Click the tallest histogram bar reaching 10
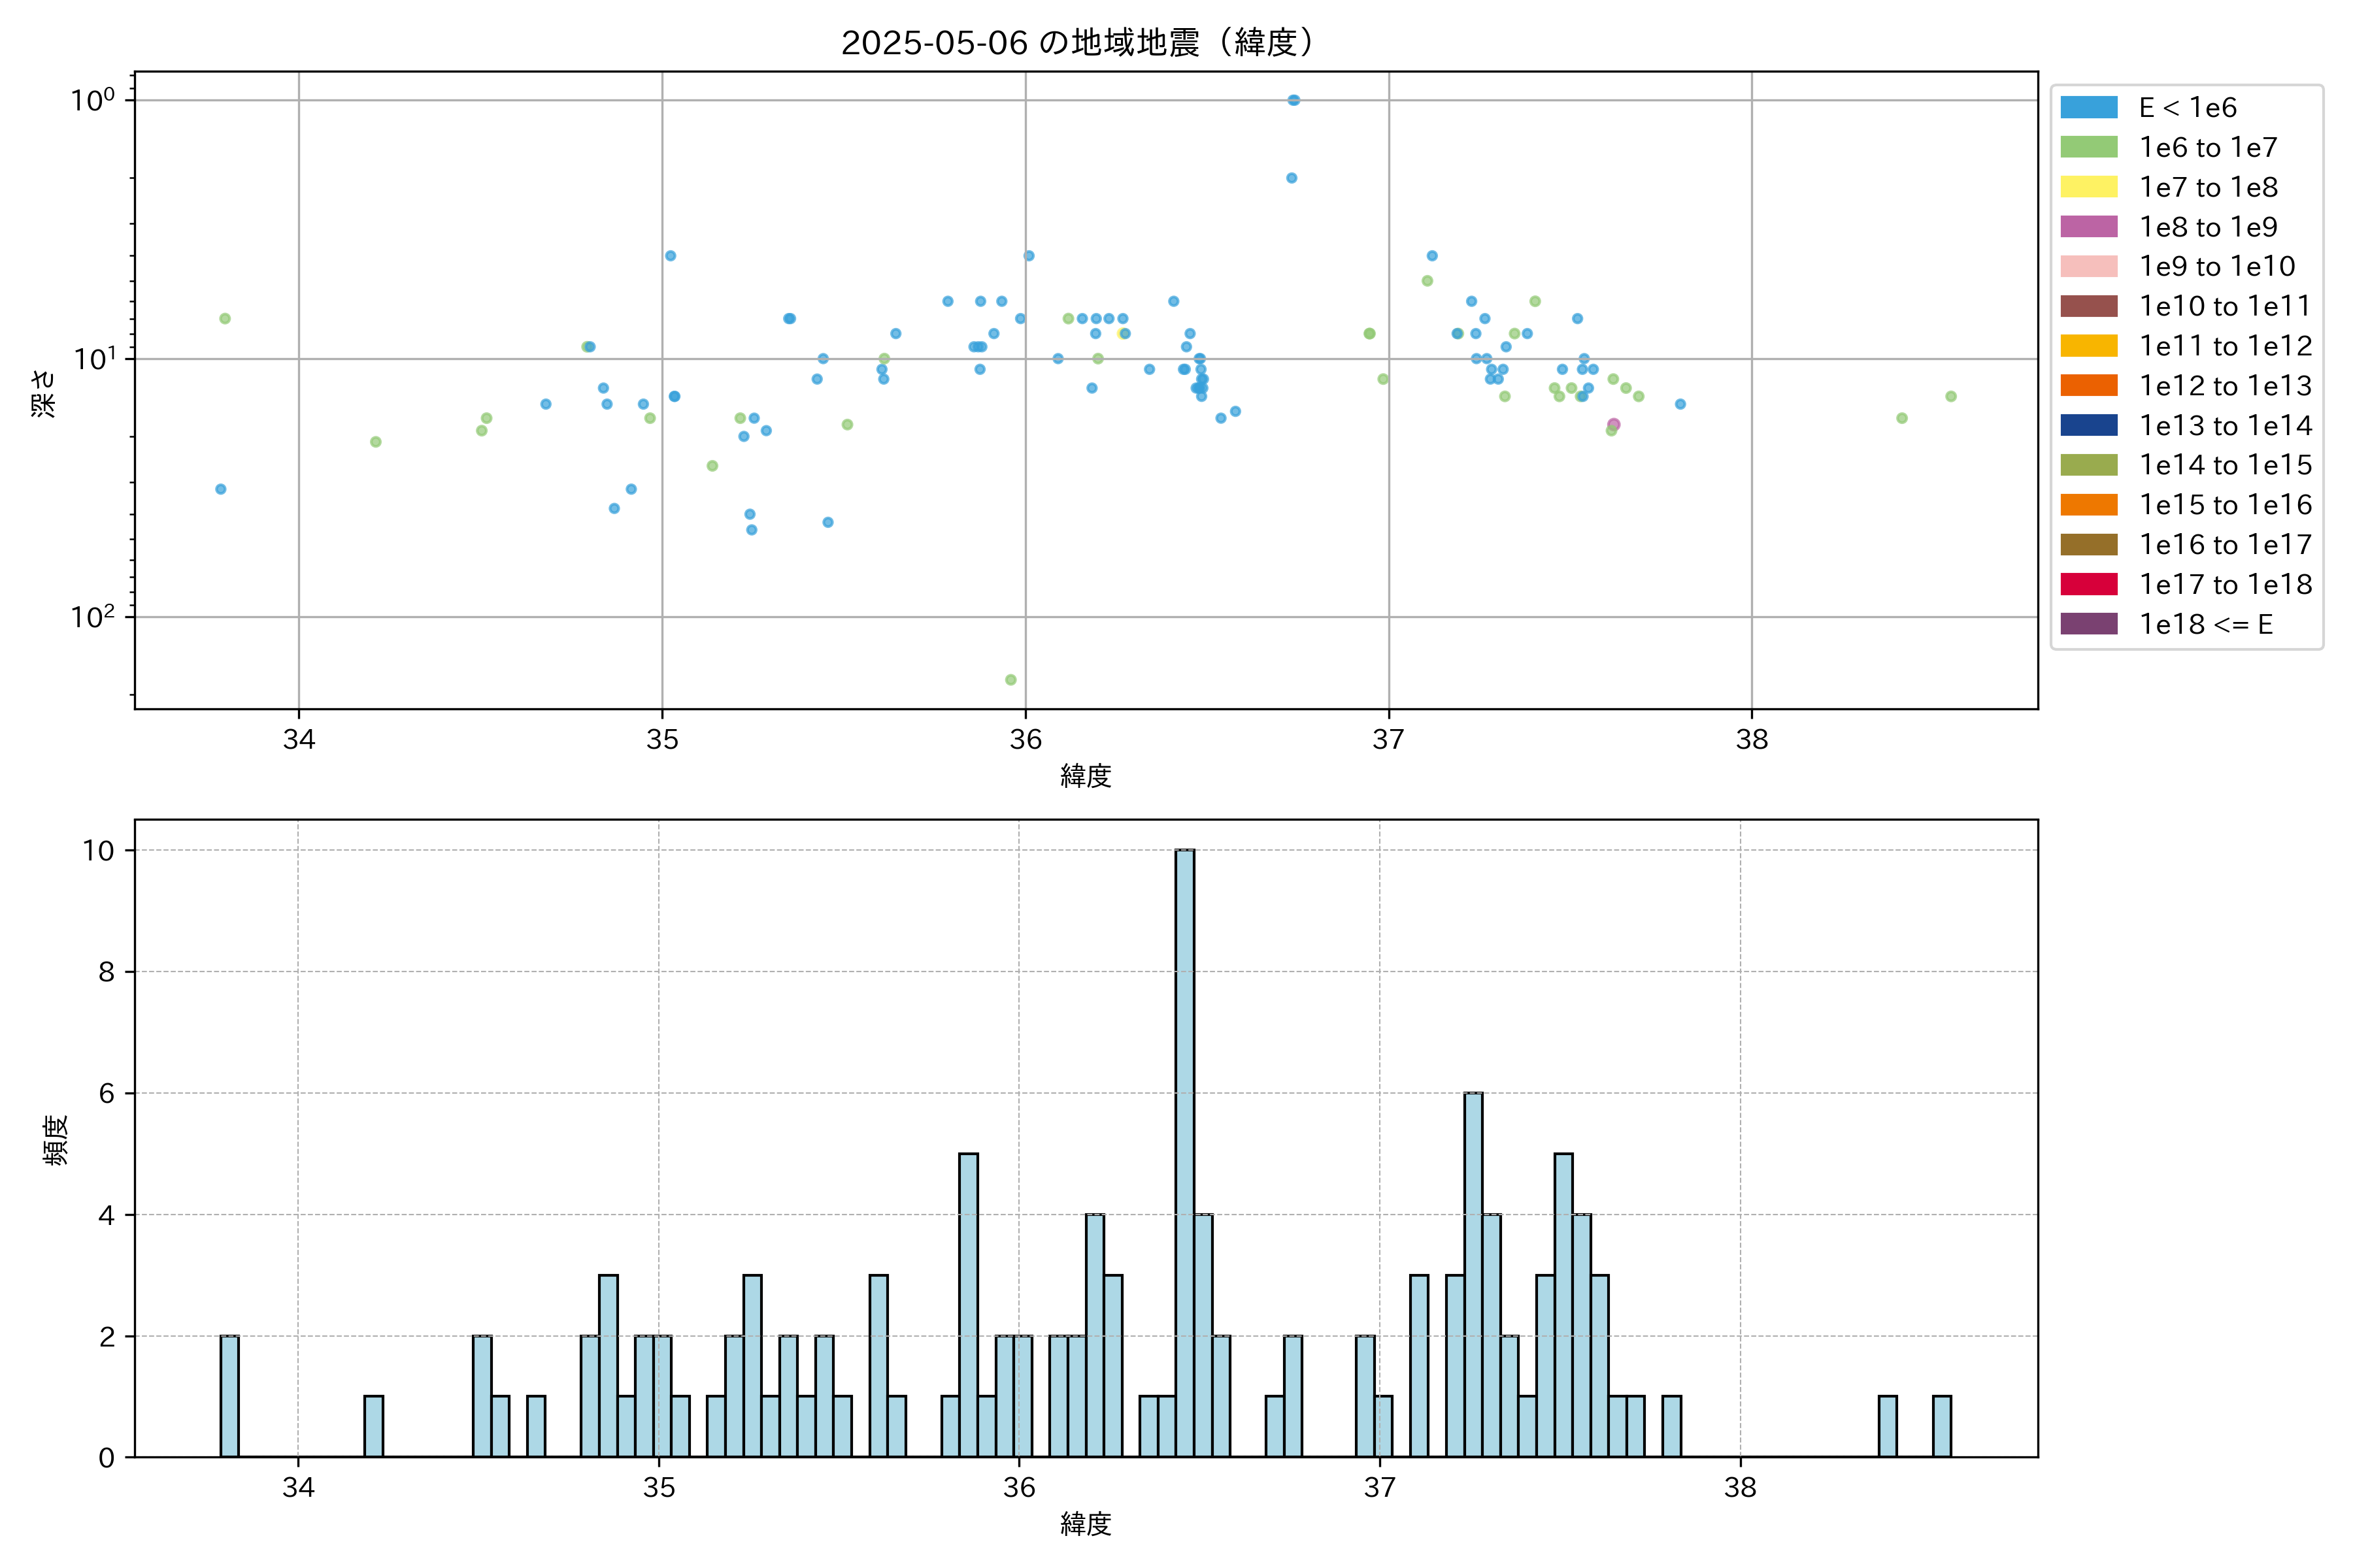 click(x=1184, y=1150)
